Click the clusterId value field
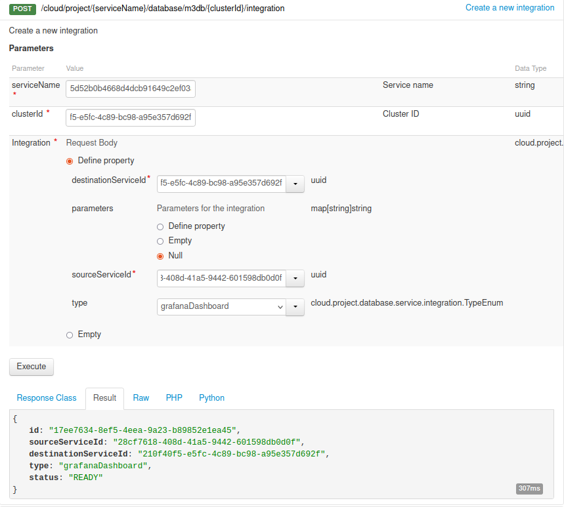The image size is (564, 507). click(x=129, y=117)
